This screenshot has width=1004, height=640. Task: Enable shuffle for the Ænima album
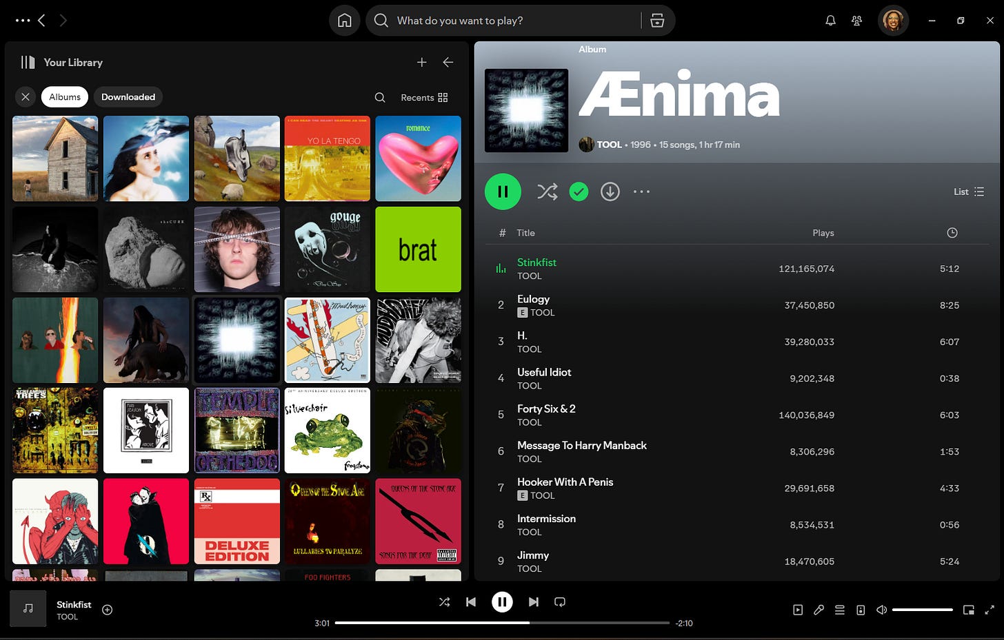tap(548, 192)
